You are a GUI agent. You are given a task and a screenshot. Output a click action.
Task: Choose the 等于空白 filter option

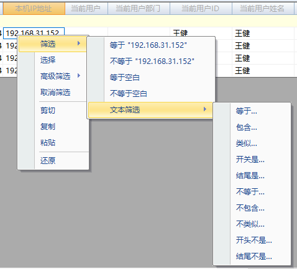click(124, 78)
